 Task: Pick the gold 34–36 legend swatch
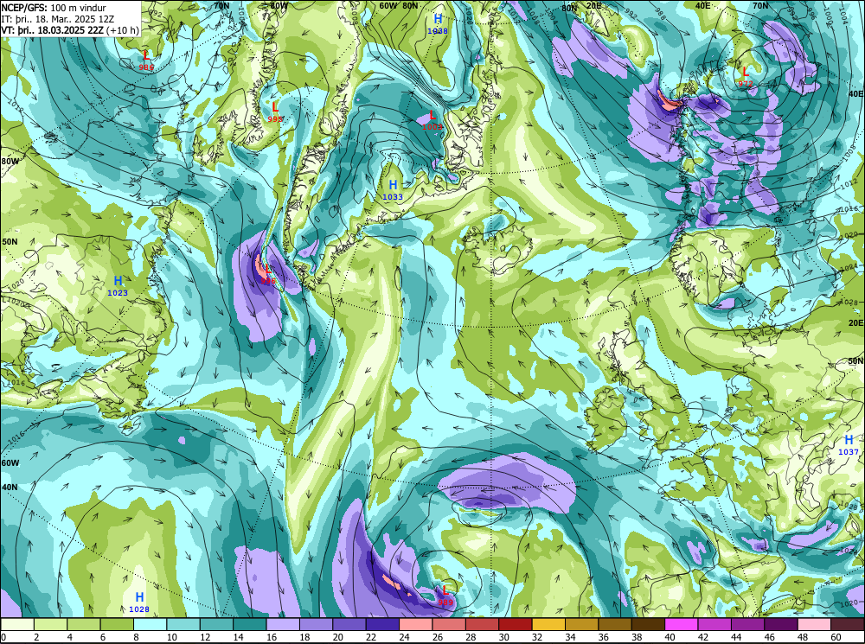[x=581, y=624]
